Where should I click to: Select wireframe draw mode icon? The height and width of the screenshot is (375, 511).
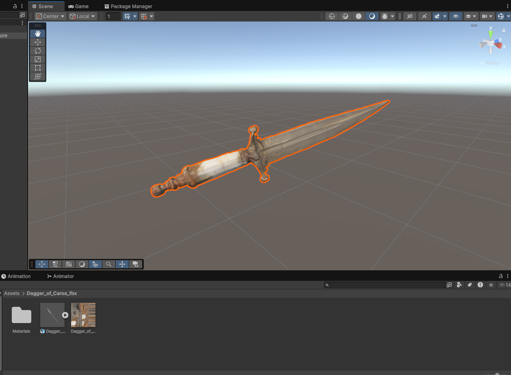point(332,16)
